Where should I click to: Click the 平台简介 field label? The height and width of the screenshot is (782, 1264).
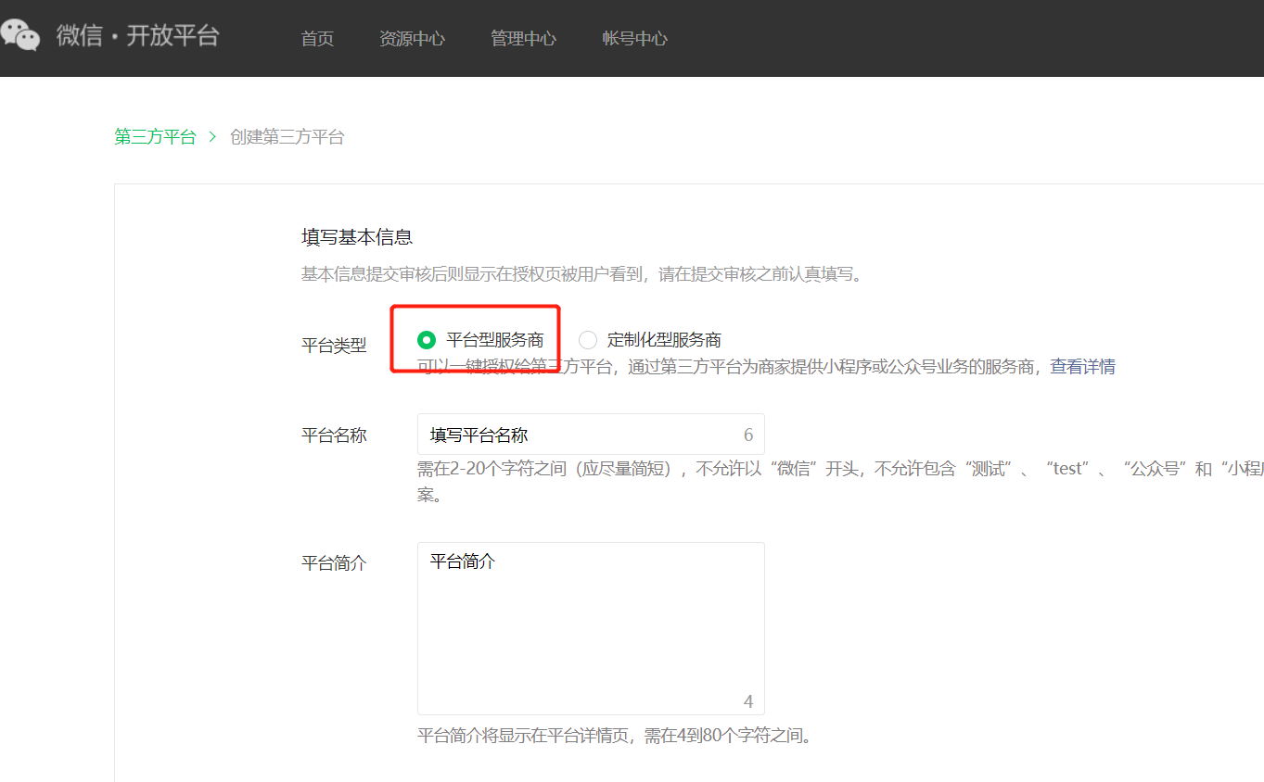point(334,563)
